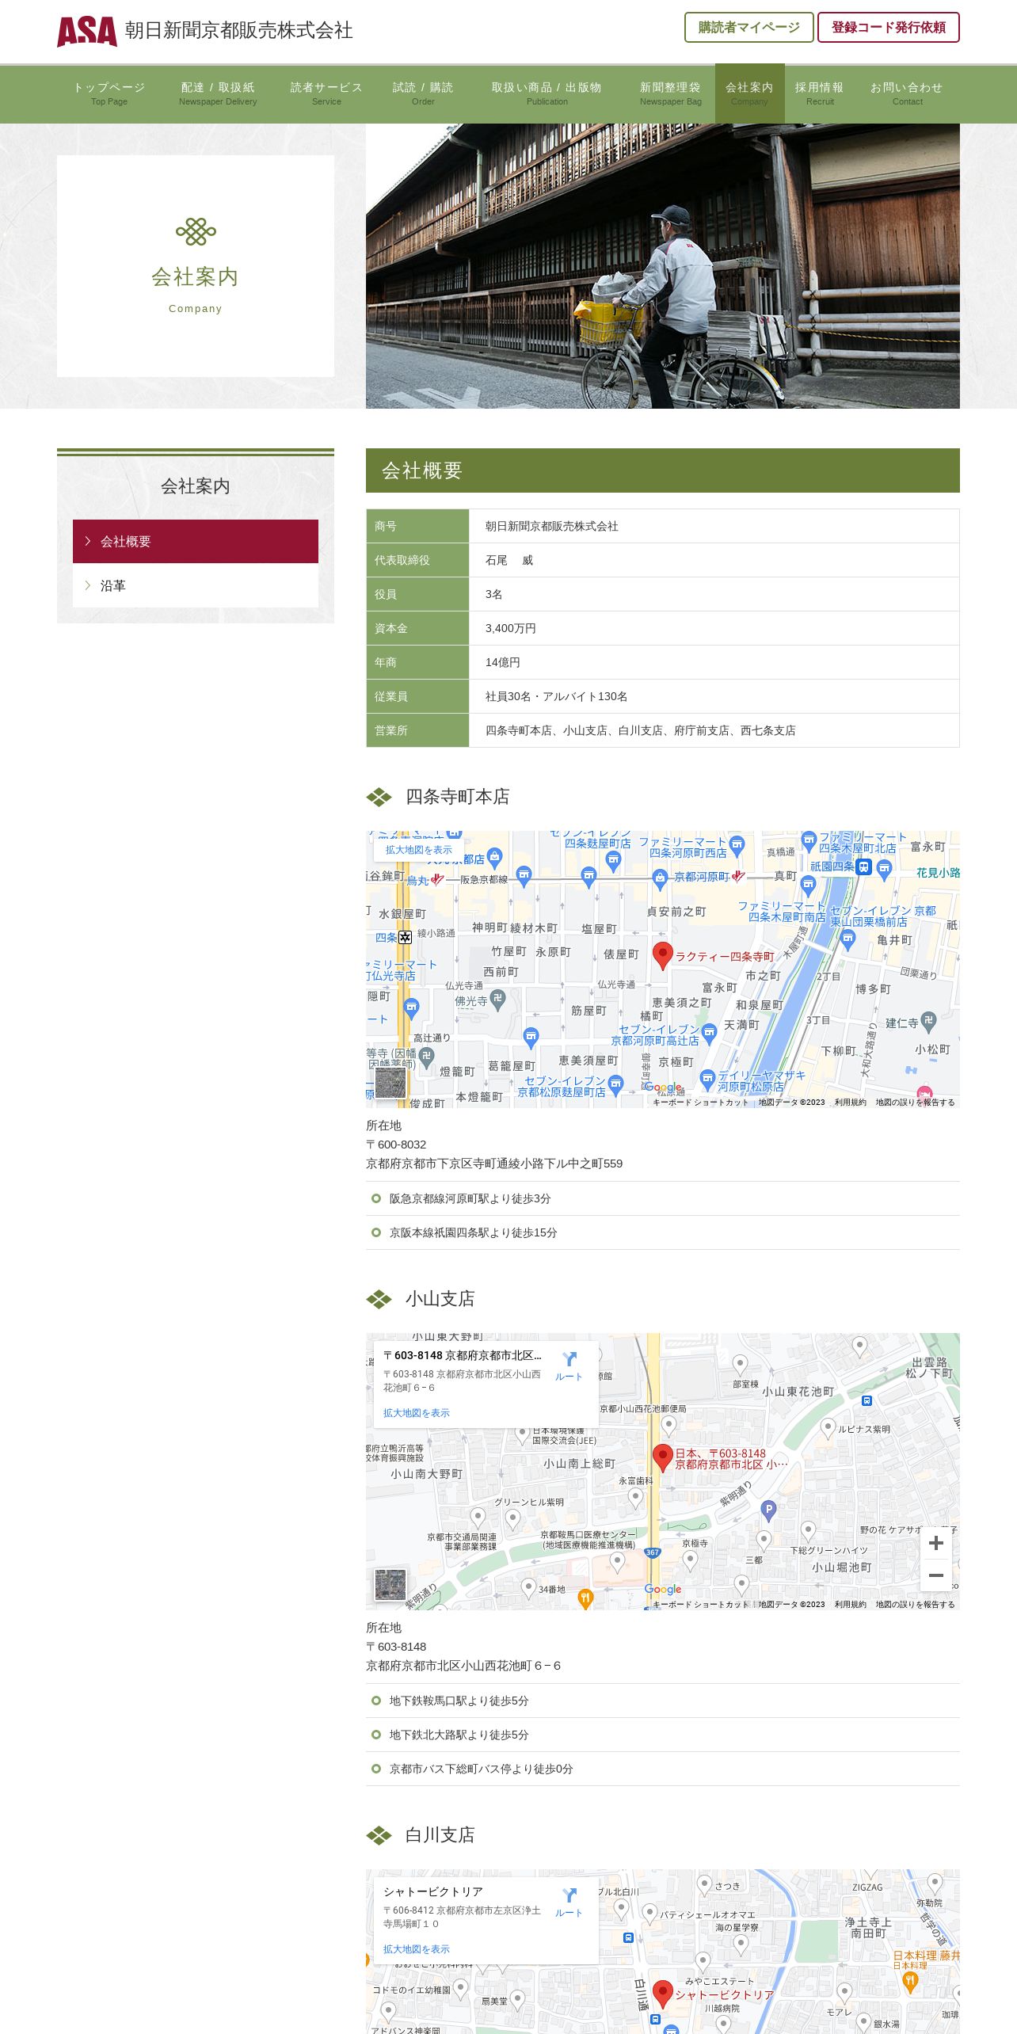Open 利用規約 on 四条寺町 map

tap(850, 1103)
